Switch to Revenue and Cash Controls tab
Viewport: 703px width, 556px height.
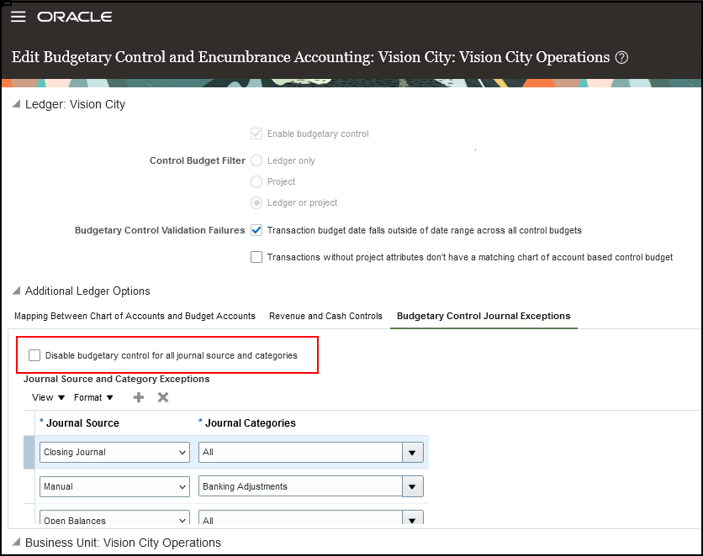point(325,317)
